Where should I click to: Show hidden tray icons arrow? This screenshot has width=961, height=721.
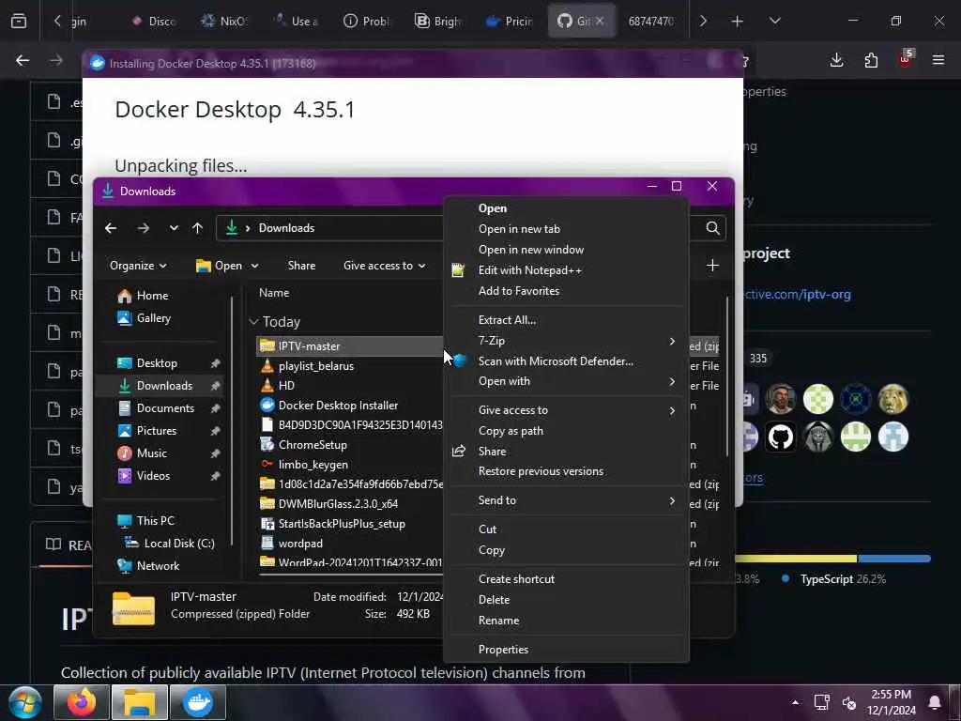795,702
